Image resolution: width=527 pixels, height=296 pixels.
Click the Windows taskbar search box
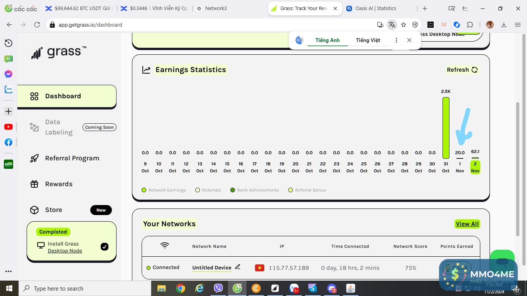click(84, 288)
